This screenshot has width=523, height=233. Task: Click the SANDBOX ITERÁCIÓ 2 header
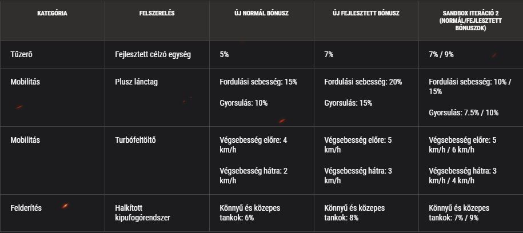coord(470,21)
